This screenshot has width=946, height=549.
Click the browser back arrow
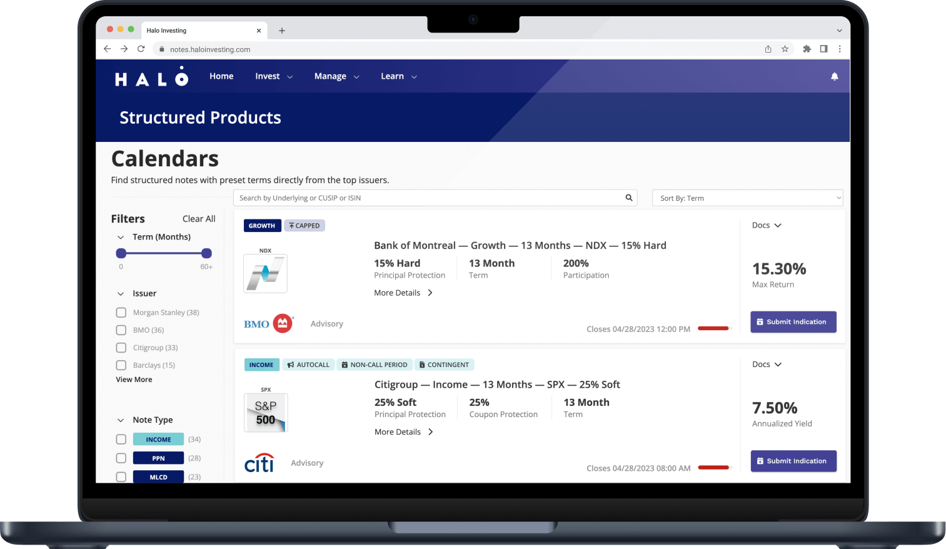(x=107, y=49)
